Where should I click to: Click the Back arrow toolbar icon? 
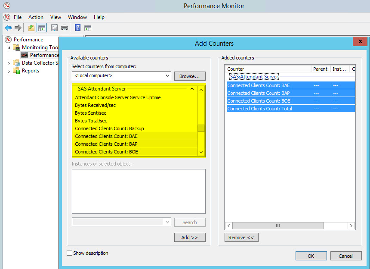pyautogui.click(x=8, y=28)
